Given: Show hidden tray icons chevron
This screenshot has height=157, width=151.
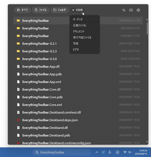Looking at the screenshot, I should point(97,152).
